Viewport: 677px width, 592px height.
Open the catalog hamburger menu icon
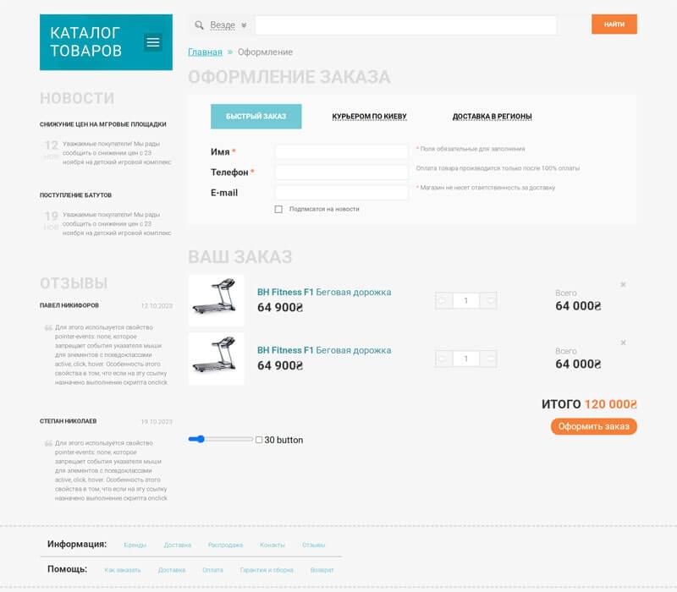coord(152,41)
